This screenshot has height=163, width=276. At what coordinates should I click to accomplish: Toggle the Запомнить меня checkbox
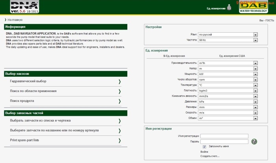coord(204,146)
